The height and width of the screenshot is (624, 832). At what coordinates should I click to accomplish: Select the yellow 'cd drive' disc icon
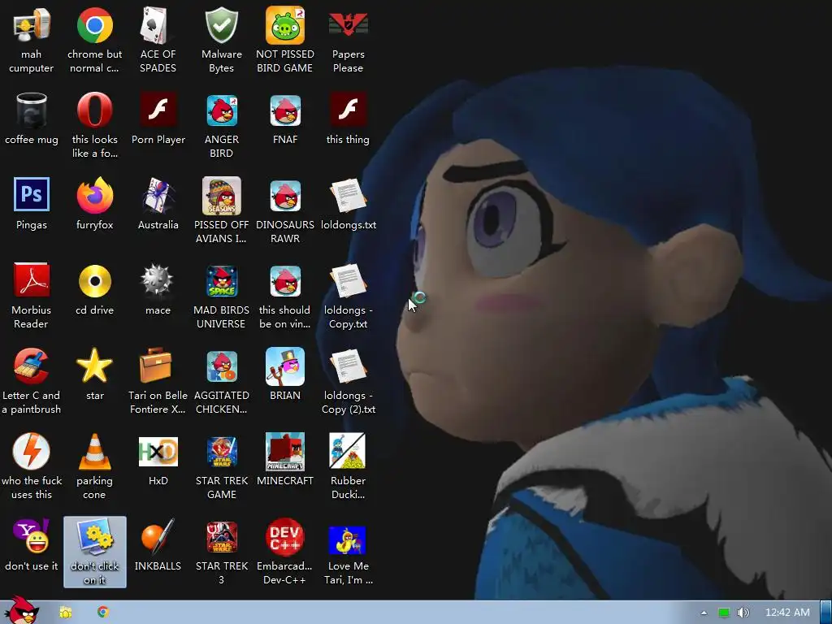click(94, 281)
